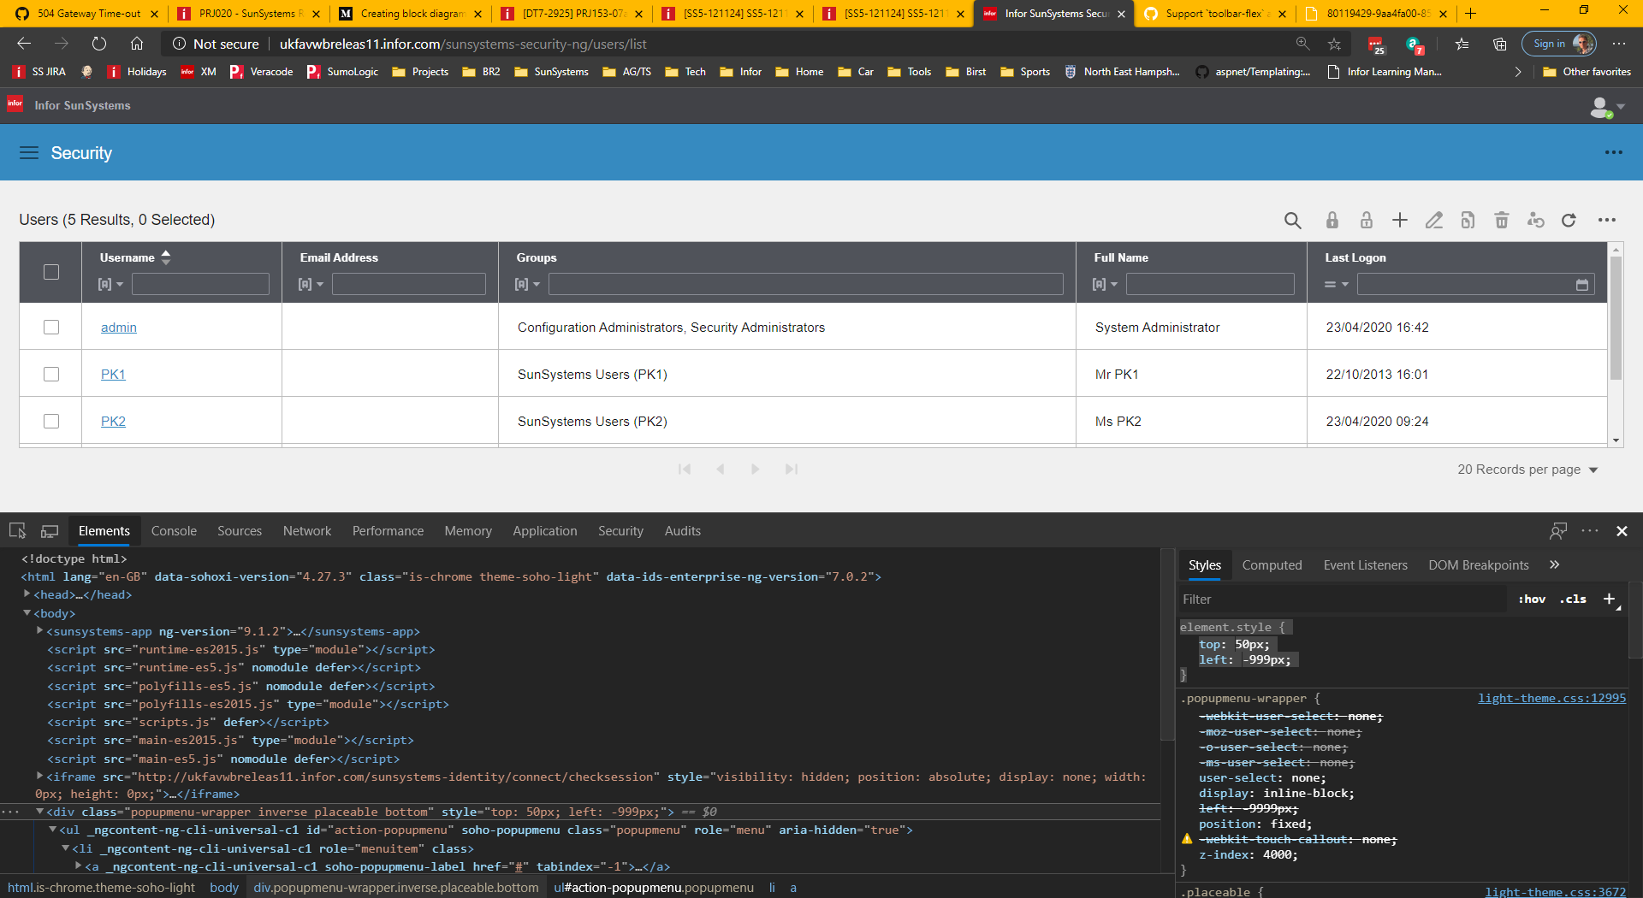Open the admin user link
The width and height of the screenshot is (1643, 898).
tap(119, 328)
